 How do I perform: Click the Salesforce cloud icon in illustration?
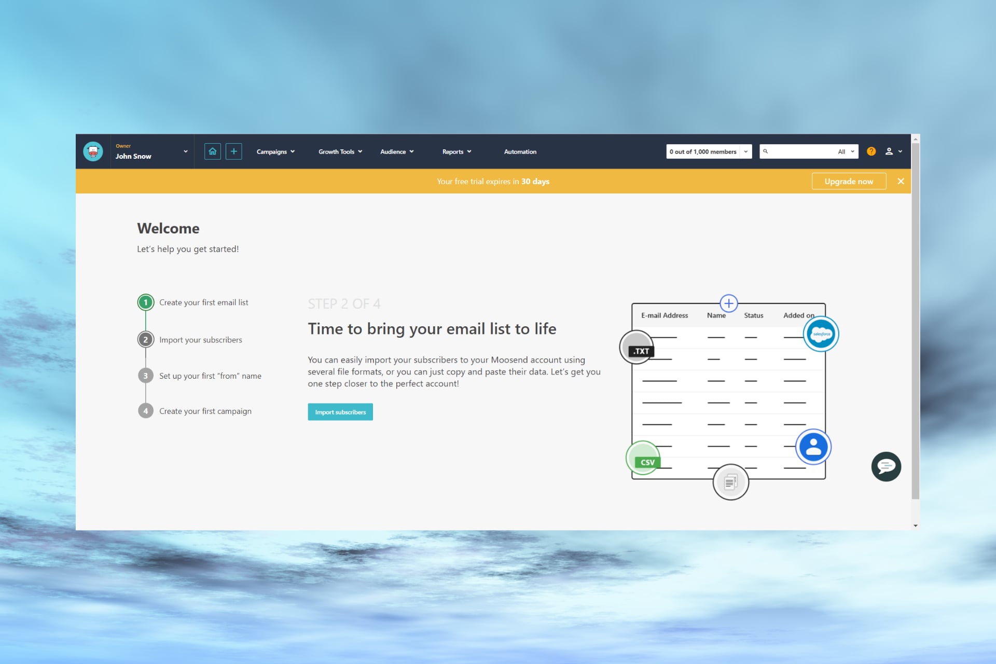click(821, 334)
